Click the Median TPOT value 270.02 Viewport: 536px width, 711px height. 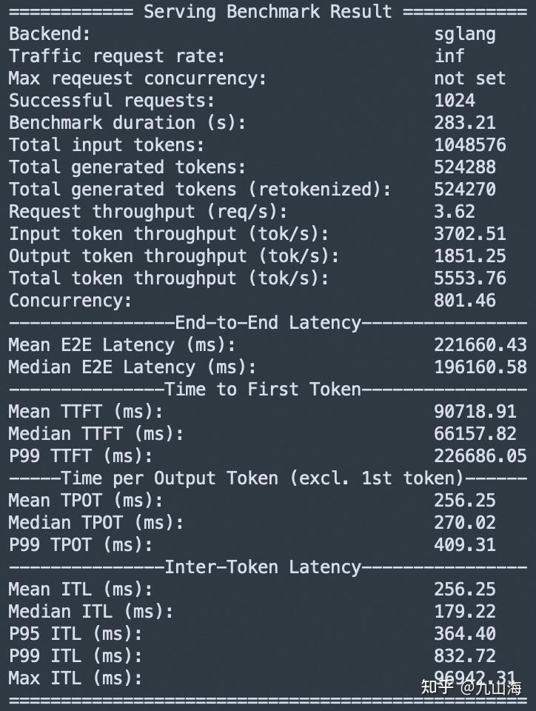tap(465, 523)
